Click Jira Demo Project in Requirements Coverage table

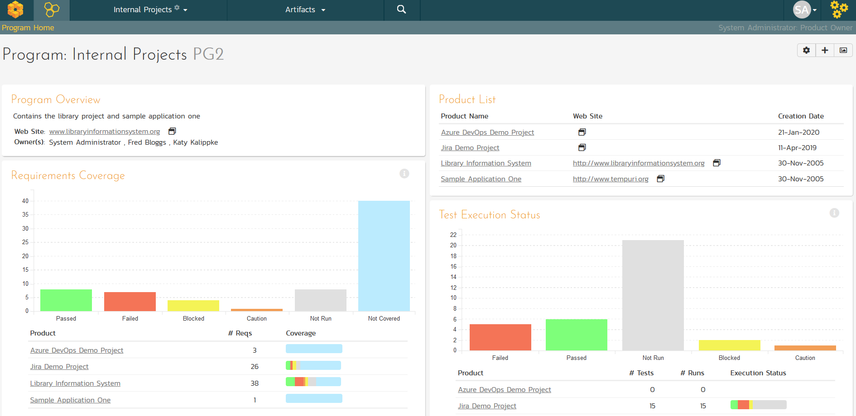tap(59, 367)
